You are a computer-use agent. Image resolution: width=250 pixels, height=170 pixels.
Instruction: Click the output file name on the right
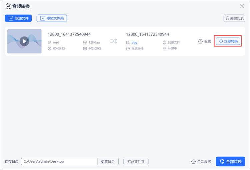coord(147,34)
